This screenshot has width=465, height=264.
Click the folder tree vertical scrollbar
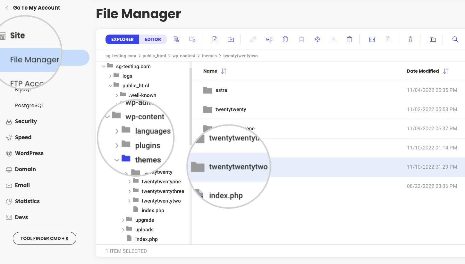click(191, 106)
